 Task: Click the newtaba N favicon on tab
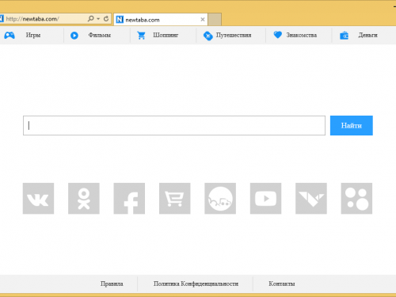coord(120,20)
